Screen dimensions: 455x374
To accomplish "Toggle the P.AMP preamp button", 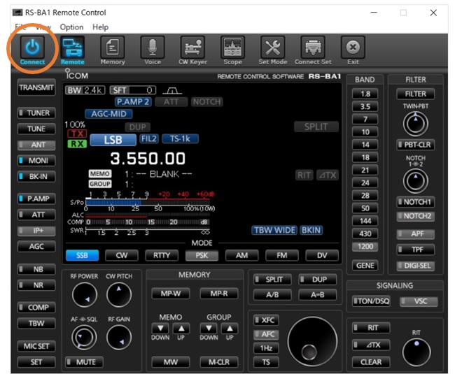I will (x=36, y=199).
